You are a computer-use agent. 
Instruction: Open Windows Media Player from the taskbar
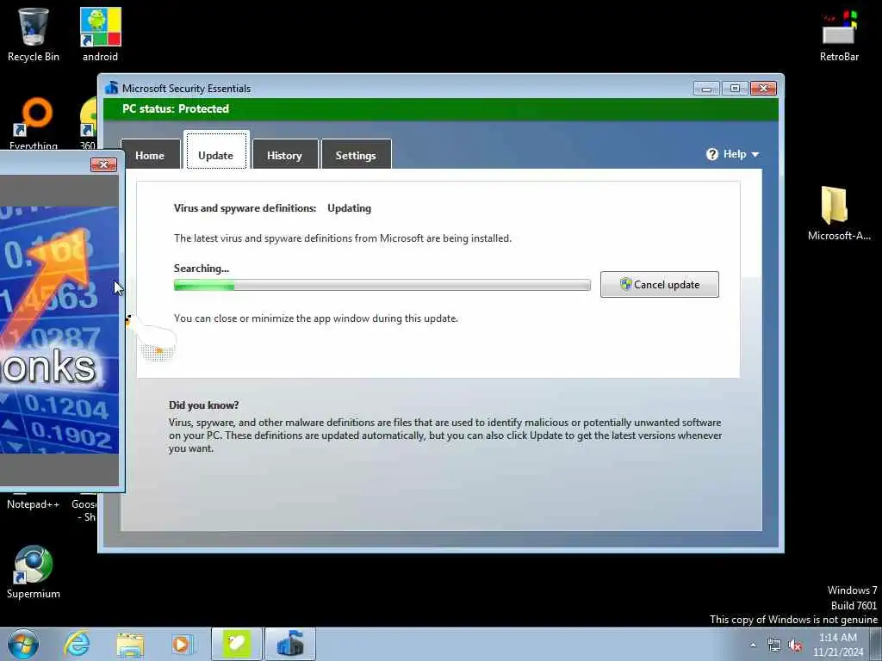[x=182, y=644]
